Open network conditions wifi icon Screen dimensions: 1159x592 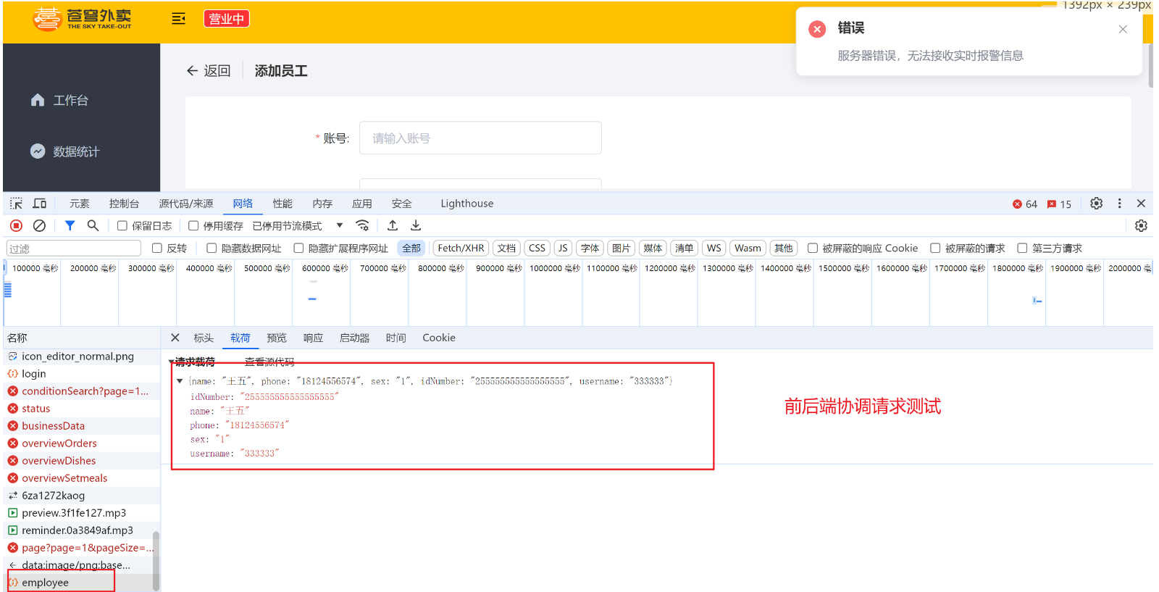(363, 226)
